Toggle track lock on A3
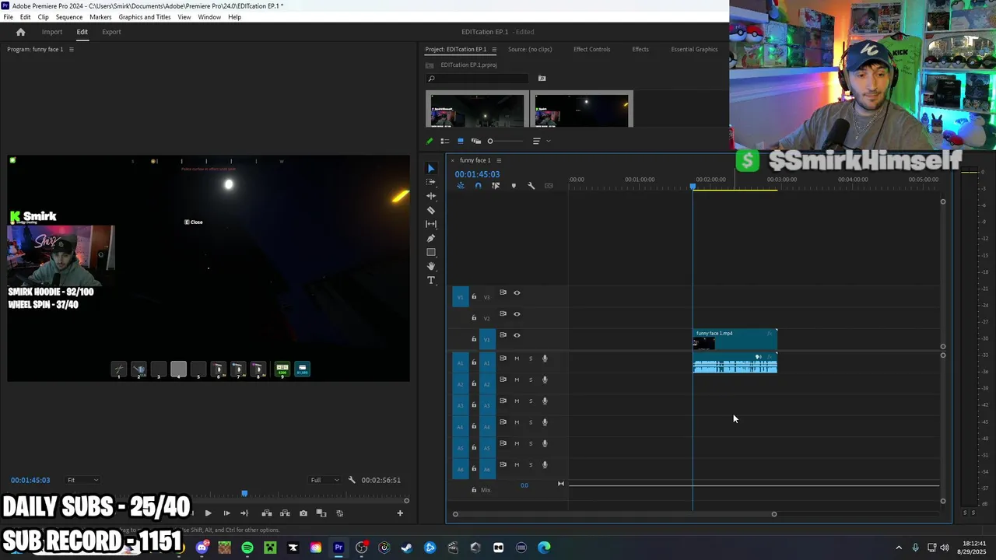The height and width of the screenshot is (560, 996). tap(474, 405)
